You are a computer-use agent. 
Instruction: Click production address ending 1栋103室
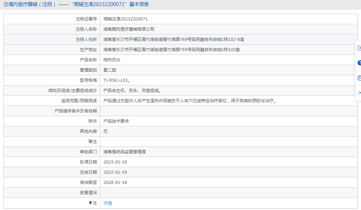[x=172, y=50]
